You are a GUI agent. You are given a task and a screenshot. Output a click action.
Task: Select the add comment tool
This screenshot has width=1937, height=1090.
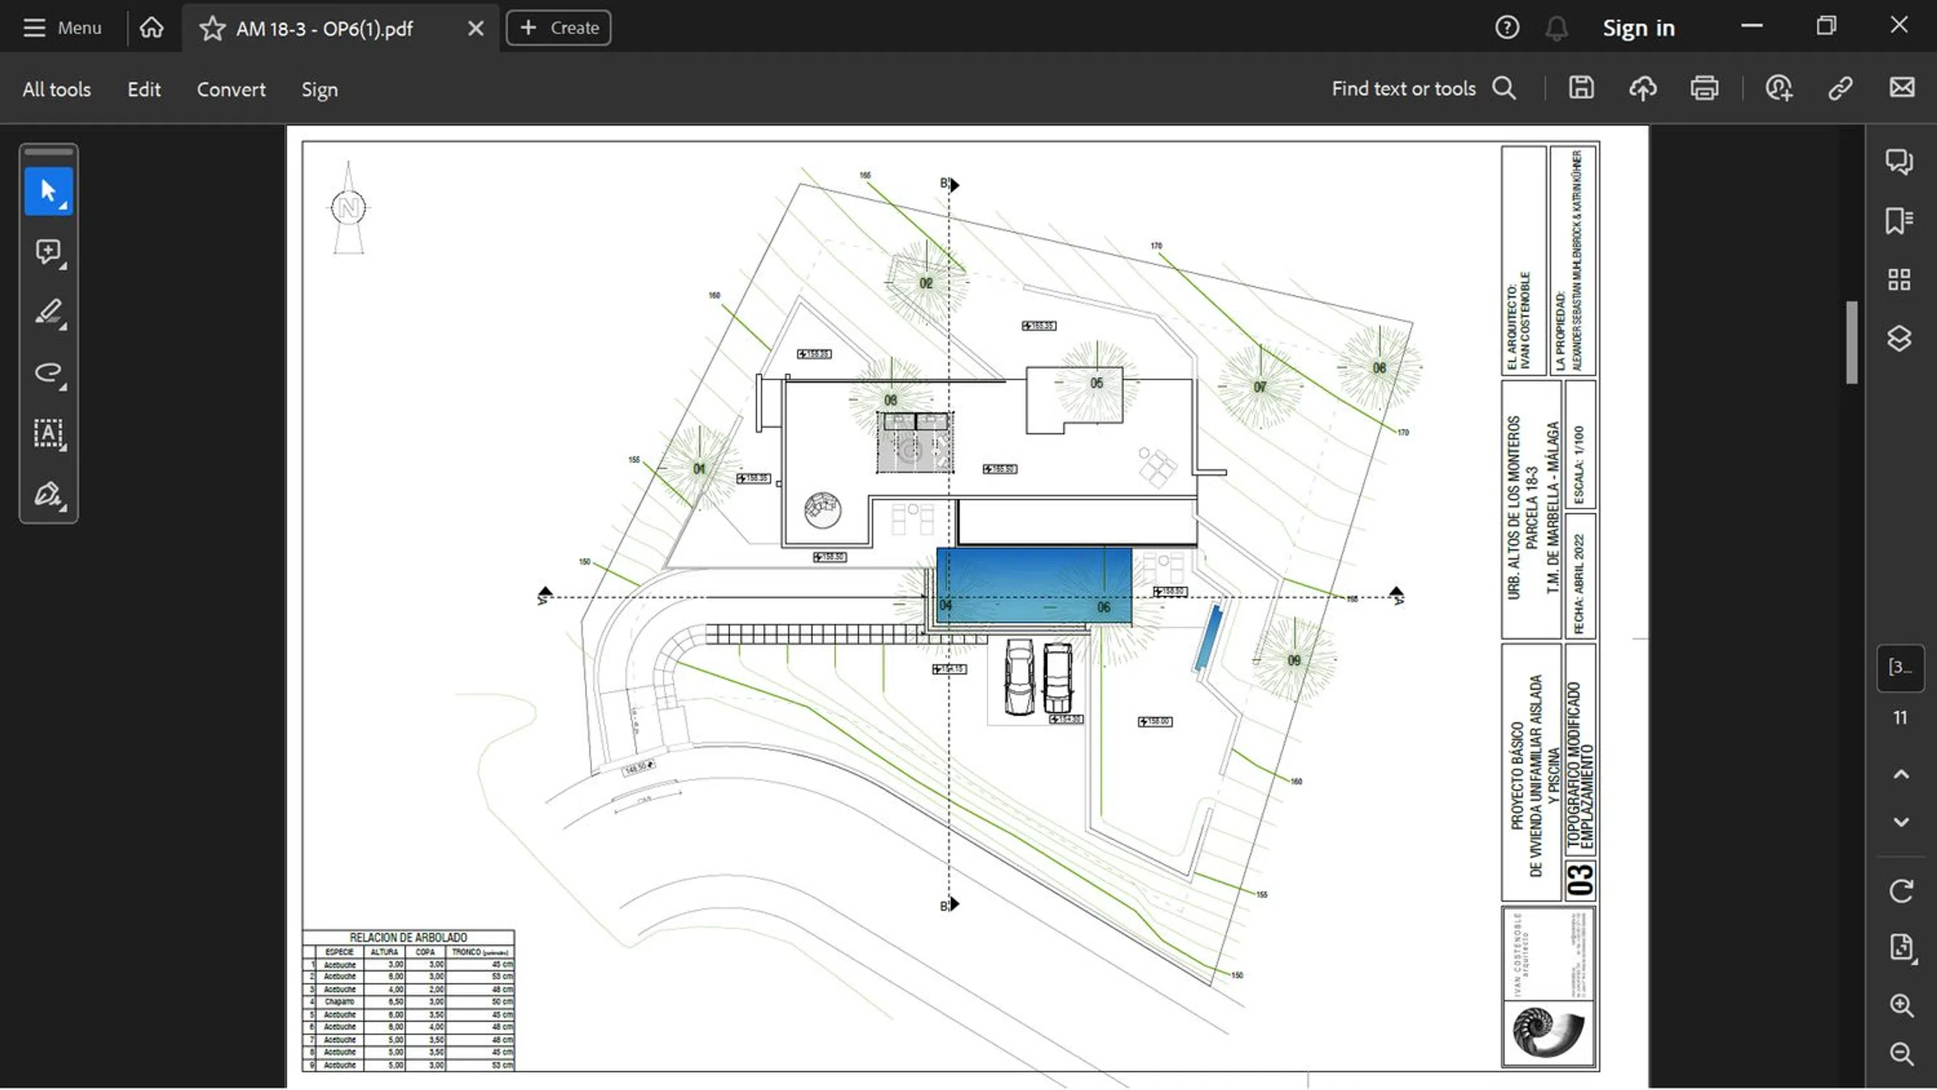point(48,251)
